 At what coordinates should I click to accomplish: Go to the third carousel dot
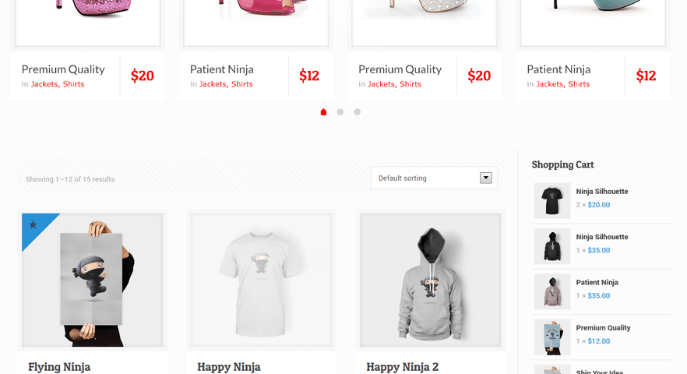point(358,112)
